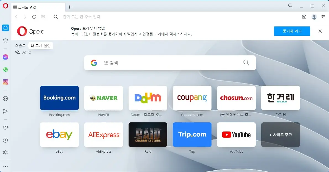
Task: Click the 오슬로 city label
Action: click(20, 45)
